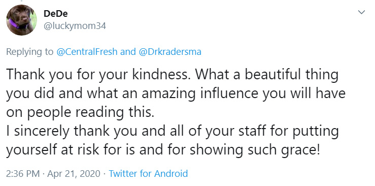Click the blue "and" between mentions
Image resolution: width=375 pixels, height=186 pixels.
[x=128, y=52]
